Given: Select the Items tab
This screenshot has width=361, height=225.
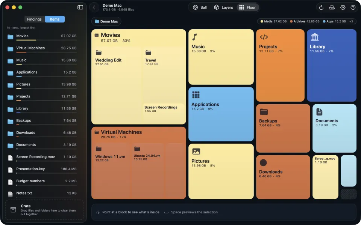Looking at the screenshot, I should click(55, 19).
